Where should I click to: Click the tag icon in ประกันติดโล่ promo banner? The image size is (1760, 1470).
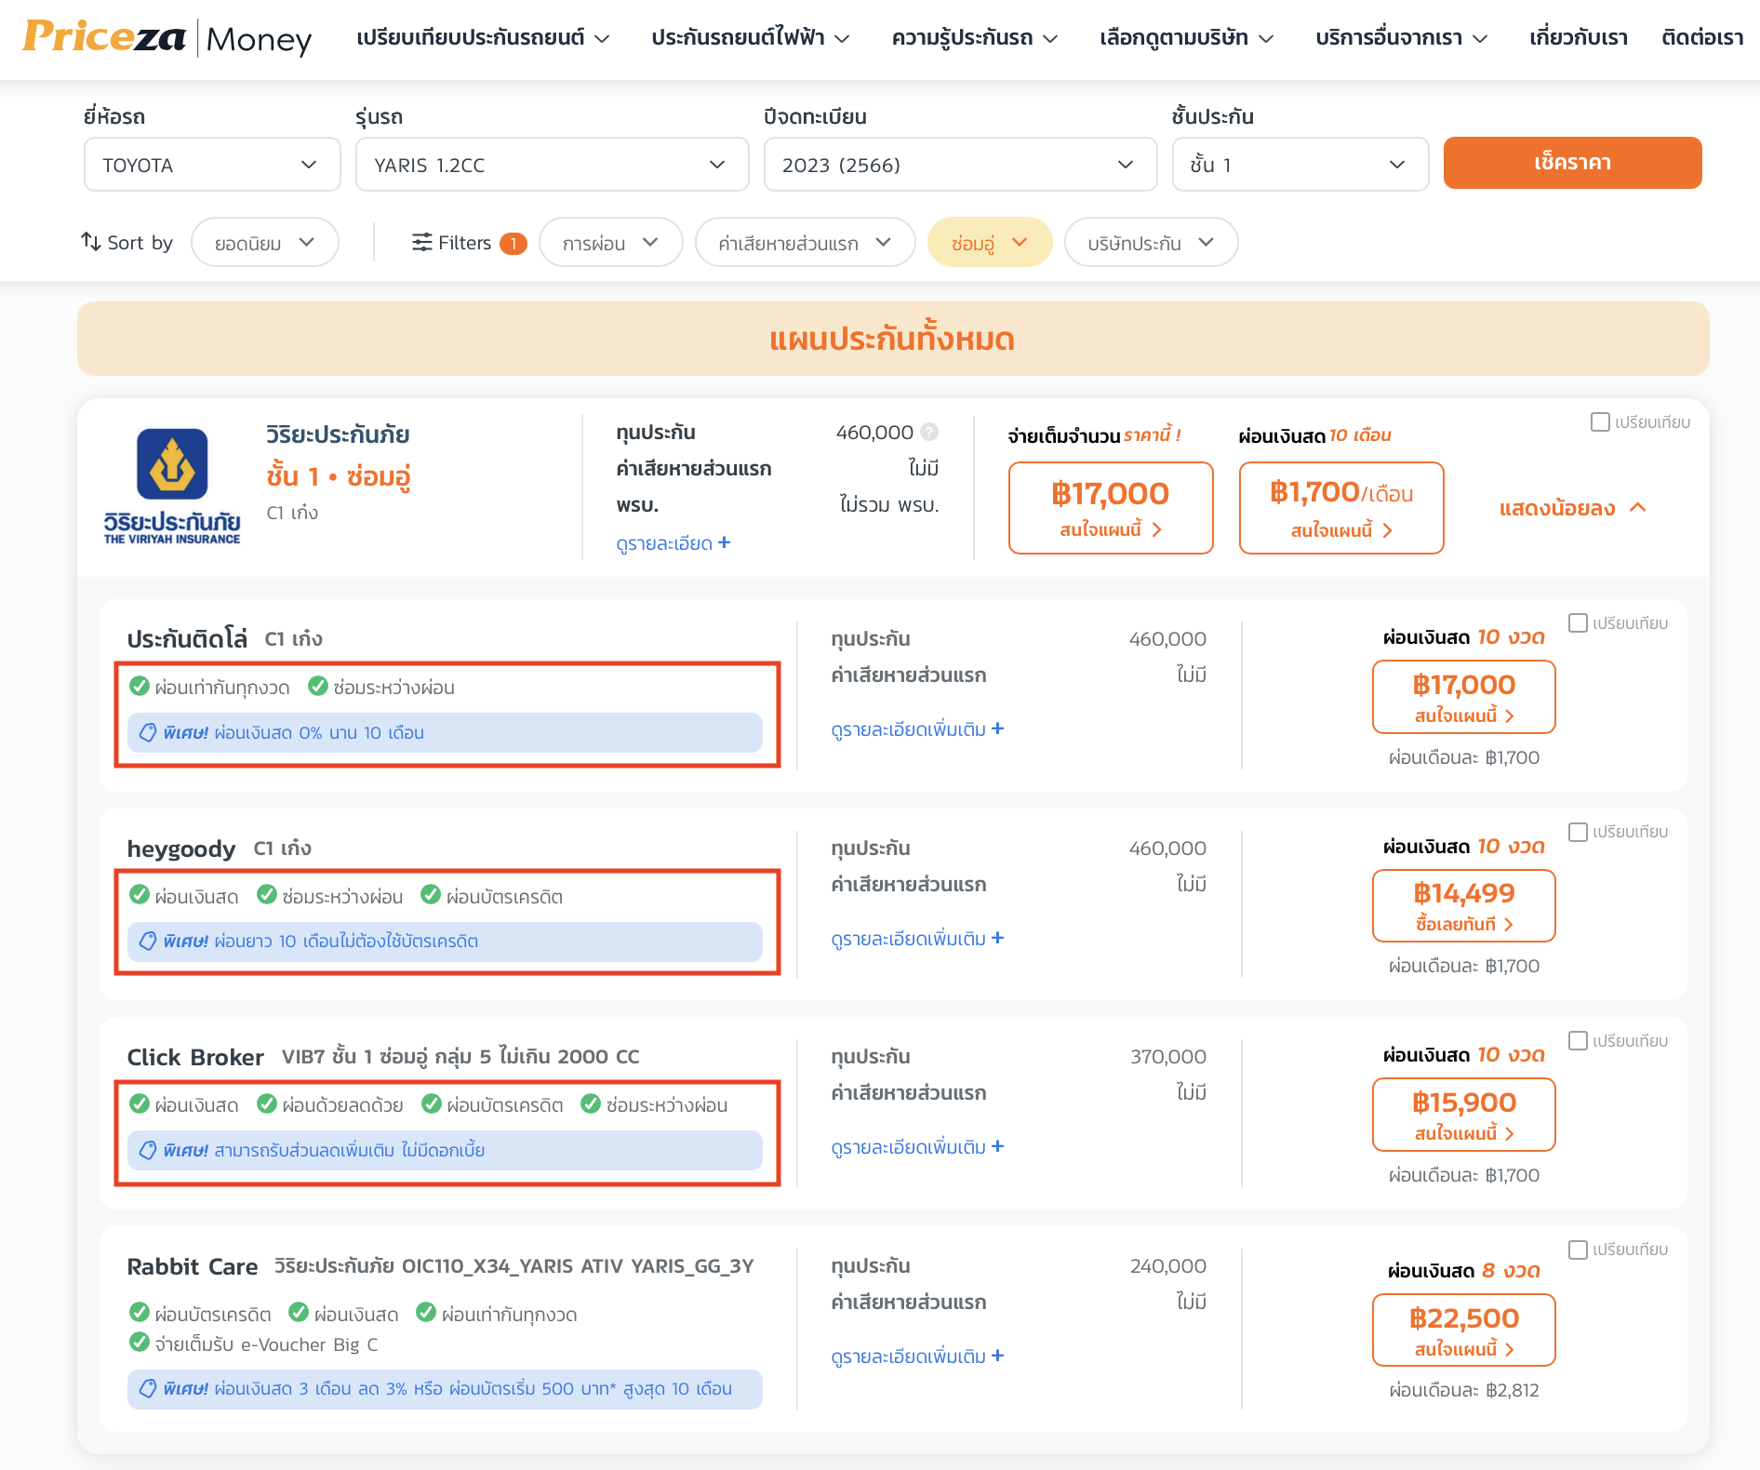[148, 733]
